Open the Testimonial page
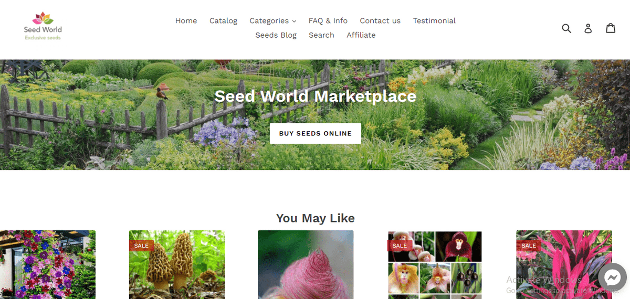This screenshot has width=630, height=299. (x=434, y=21)
